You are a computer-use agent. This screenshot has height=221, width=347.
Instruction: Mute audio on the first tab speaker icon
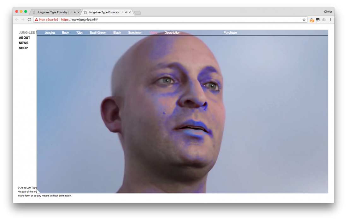click(74, 12)
